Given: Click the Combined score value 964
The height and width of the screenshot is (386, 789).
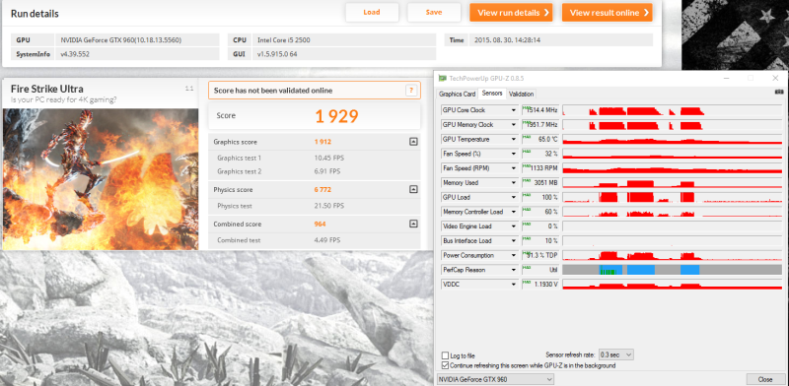Looking at the screenshot, I should tap(320, 225).
